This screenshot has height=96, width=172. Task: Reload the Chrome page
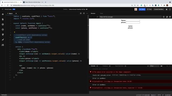point(8,5)
